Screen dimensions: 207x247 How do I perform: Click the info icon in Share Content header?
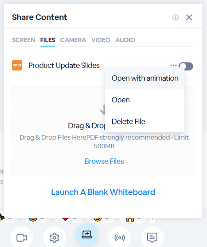tap(175, 17)
